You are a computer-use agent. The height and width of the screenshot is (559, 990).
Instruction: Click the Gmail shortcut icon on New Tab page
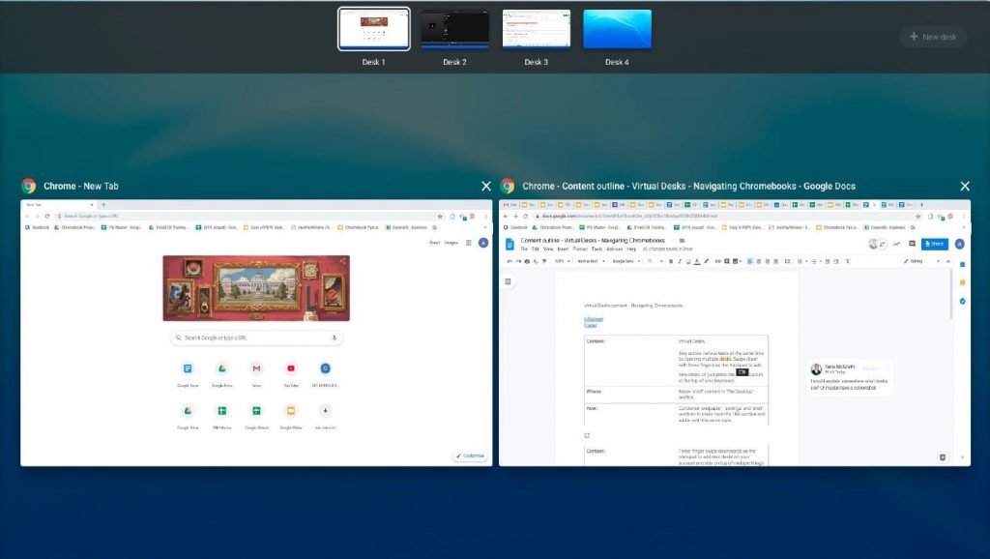coord(256,368)
